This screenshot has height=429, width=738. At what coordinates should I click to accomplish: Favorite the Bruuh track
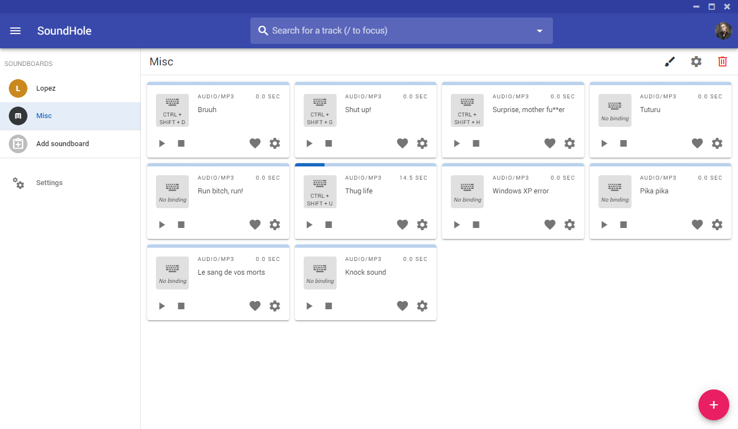255,143
